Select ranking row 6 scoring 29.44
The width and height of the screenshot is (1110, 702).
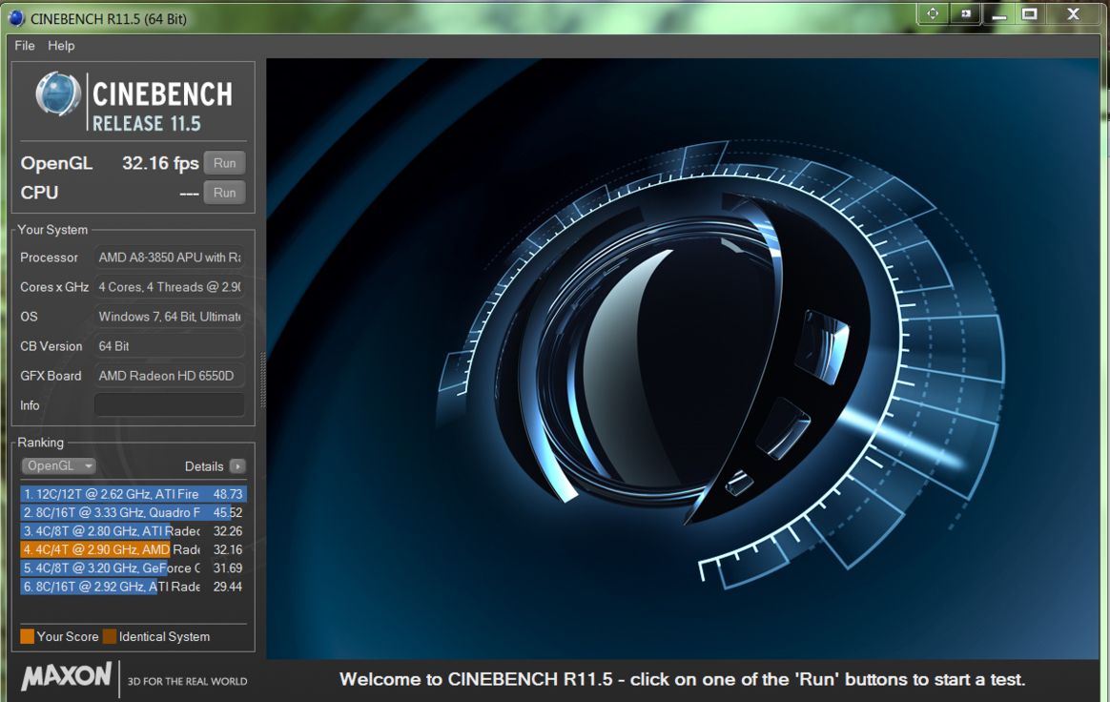134,586
